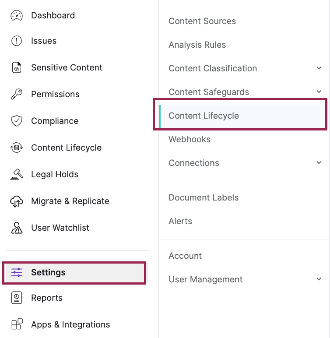Click the Dashboard gauge icon

17,15
